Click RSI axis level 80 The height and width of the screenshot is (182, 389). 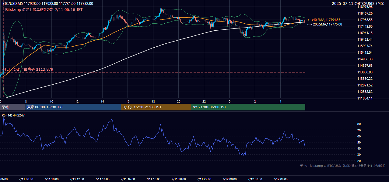tap(359, 124)
